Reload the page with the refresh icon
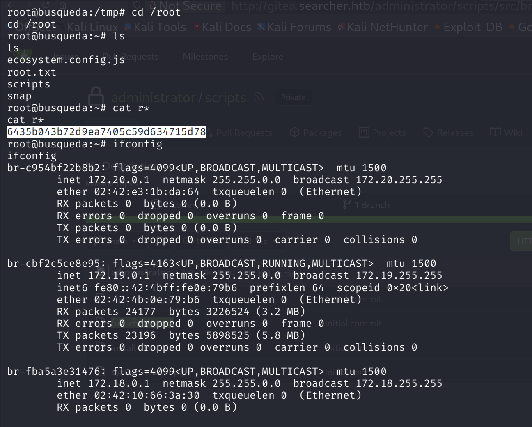 46,5
